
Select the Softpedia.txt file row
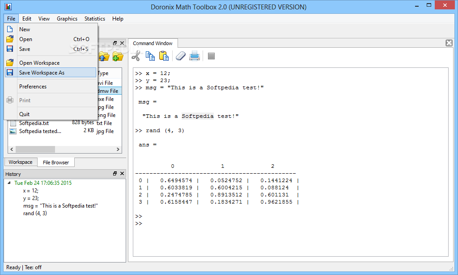tap(65, 123)
